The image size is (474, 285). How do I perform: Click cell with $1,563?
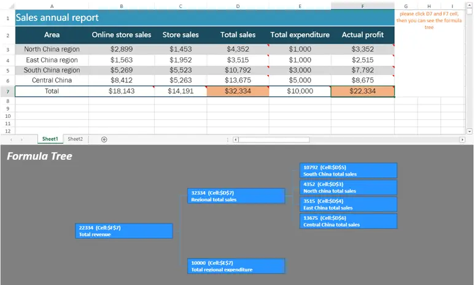pyautogui.click(x=122, y=60)
